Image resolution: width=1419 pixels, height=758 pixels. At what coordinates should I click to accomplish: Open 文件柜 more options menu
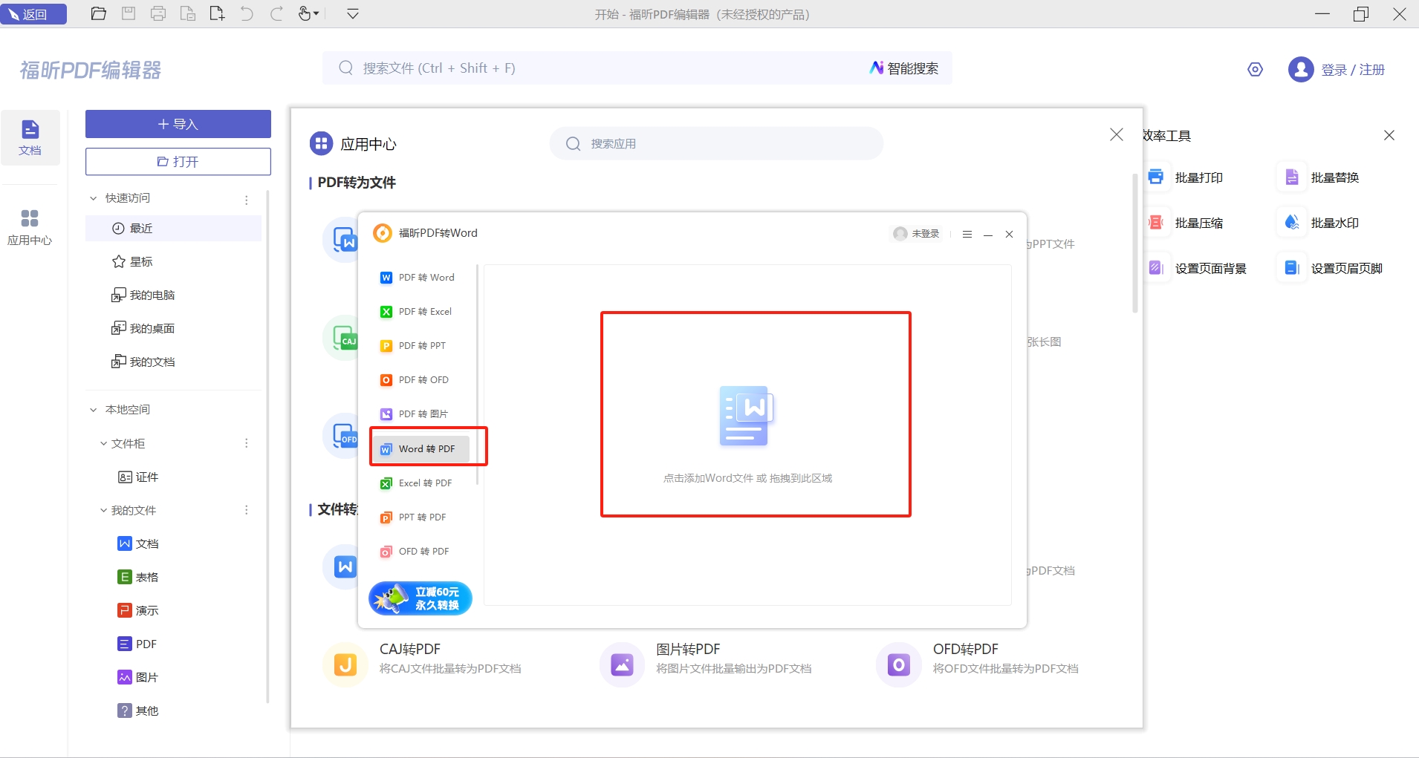pos(247,443)
